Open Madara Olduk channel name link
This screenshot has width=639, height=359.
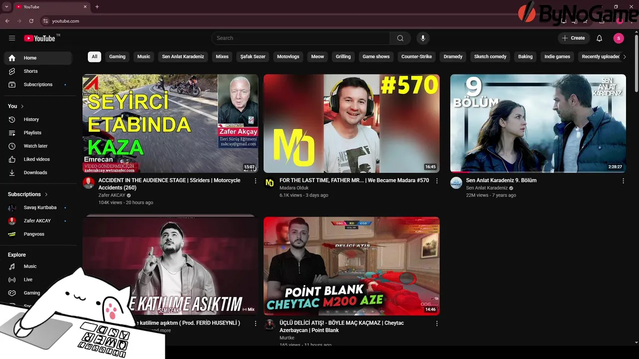tap(294, 188)
